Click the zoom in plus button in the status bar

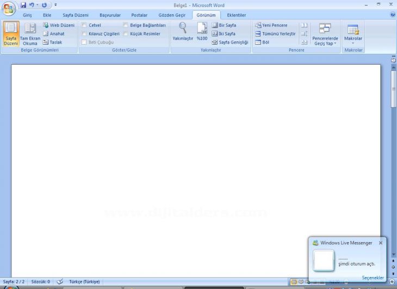(x=392, y=282)
